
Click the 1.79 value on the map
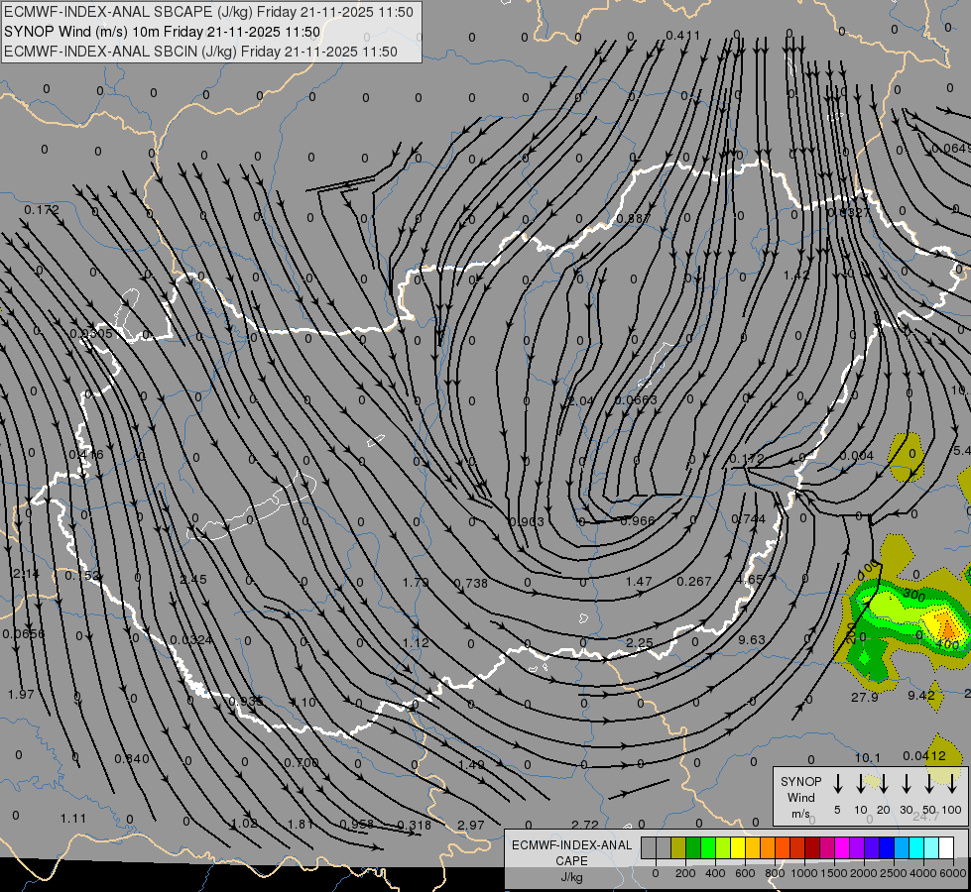tap(416, 583)
